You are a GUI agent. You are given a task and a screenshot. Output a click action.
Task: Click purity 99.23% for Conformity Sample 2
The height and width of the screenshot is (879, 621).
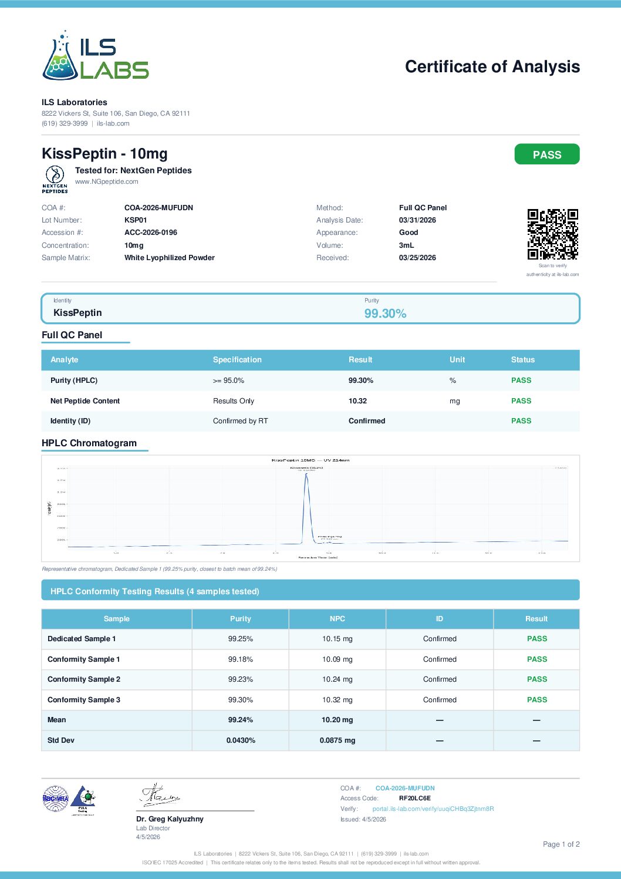tap(241, 679)
